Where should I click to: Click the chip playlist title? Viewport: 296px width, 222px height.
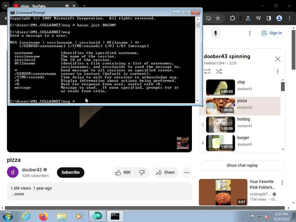241,82
